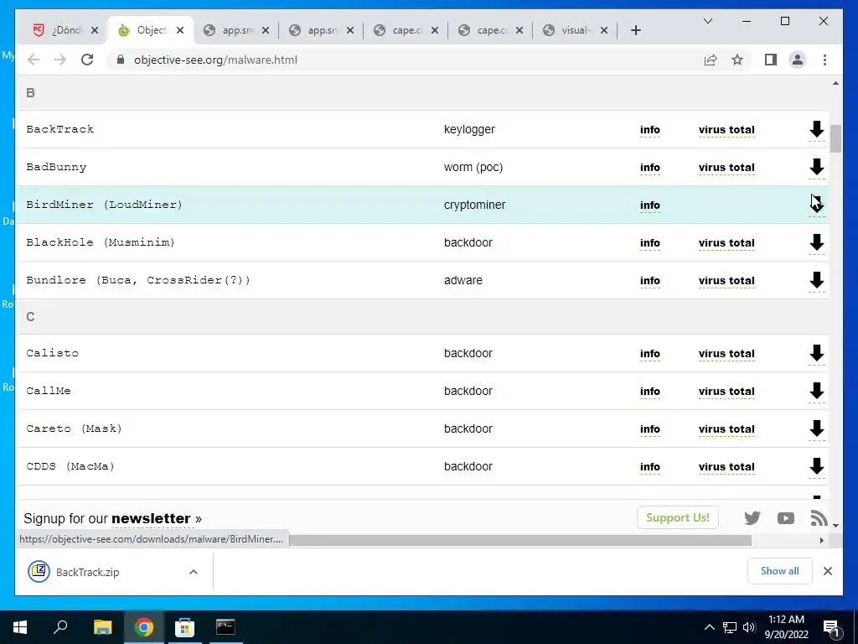Open info link for Careto (Mask)
The height and width of the screenshot is (644, 858).
(649, 429)
